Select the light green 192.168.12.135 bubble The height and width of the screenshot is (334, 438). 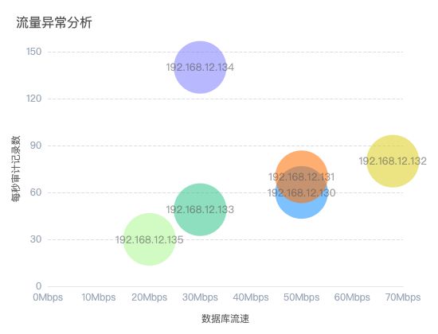149,239
